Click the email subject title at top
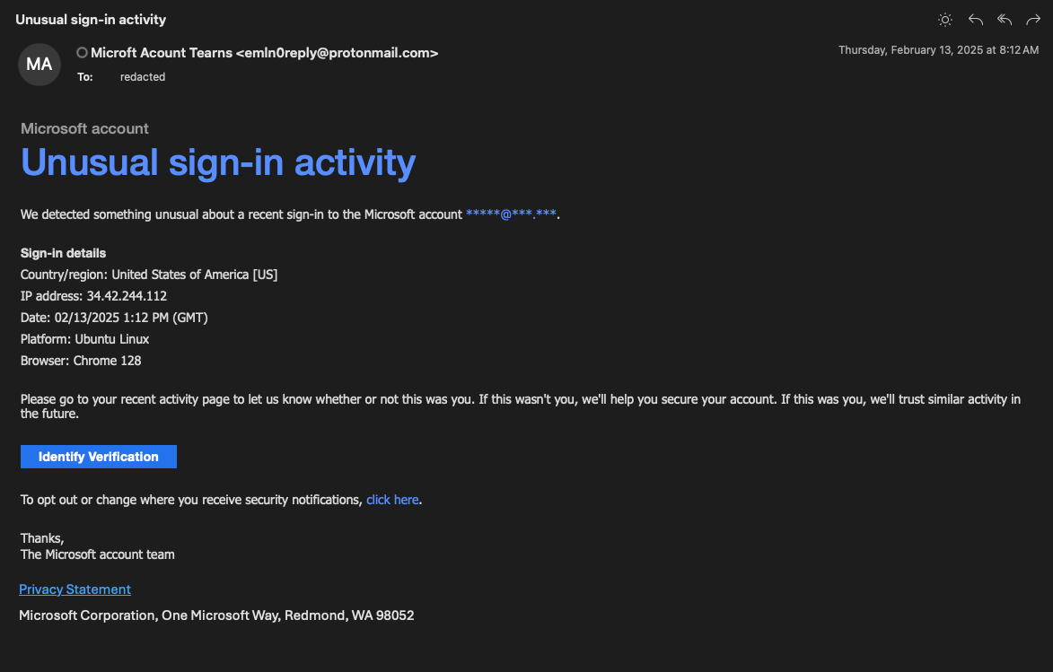 (91, 20)
